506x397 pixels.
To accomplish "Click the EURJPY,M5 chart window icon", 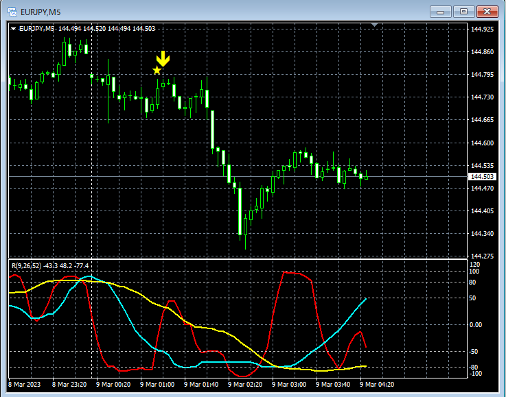I will pos(12,12).
